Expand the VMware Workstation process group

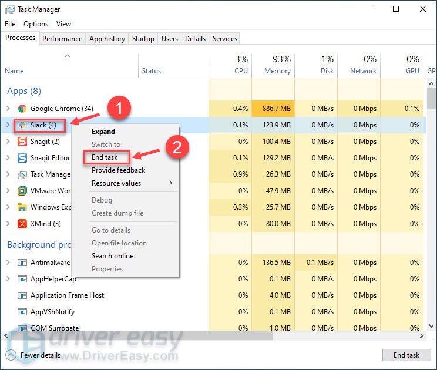[8, 190]
